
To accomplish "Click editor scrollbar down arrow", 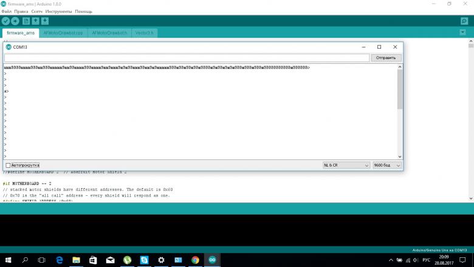I will point(471,199).
